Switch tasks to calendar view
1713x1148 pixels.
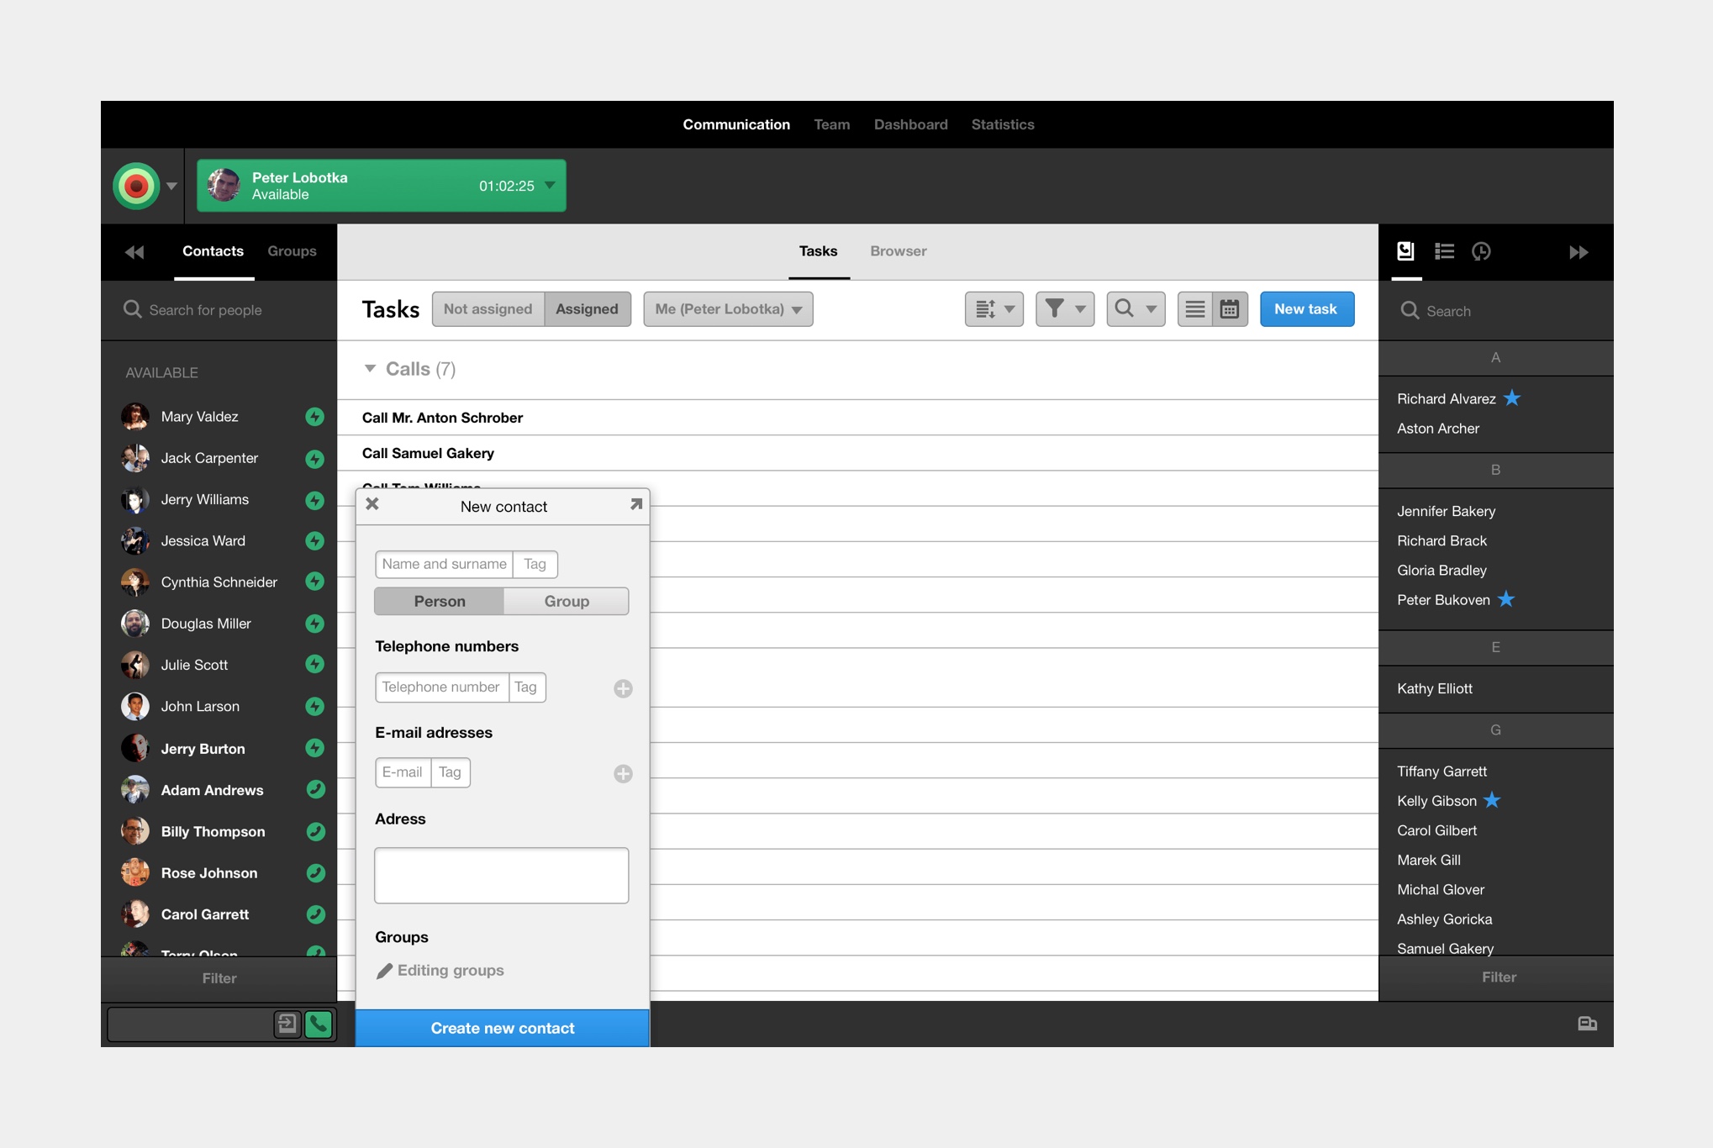pyautogui.click(x=1230, y=308)
